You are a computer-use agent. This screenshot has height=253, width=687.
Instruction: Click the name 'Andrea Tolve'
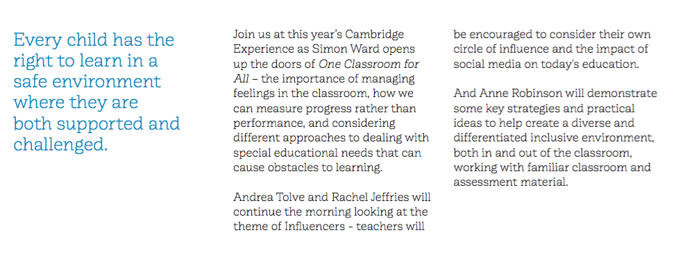[266, 198]
